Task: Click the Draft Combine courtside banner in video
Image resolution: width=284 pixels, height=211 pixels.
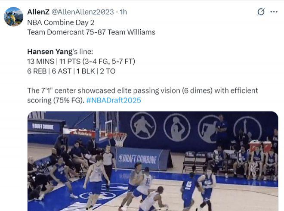Action: (143, 159)
